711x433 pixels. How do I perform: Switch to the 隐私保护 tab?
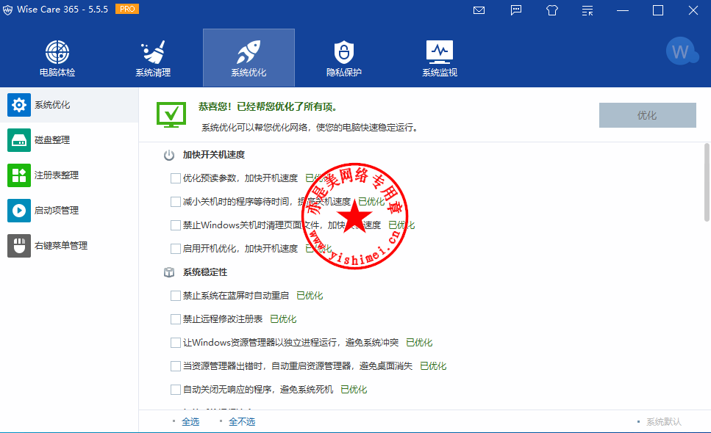tap(344, 58)
